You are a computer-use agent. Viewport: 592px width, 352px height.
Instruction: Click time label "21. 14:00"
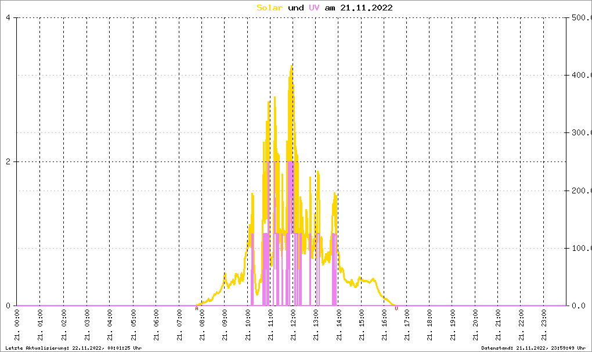point(339,325)
